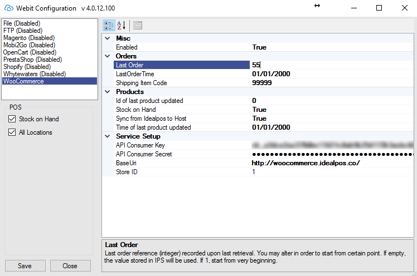Minimize the Webit Configuration window

(x=353, y=8)
